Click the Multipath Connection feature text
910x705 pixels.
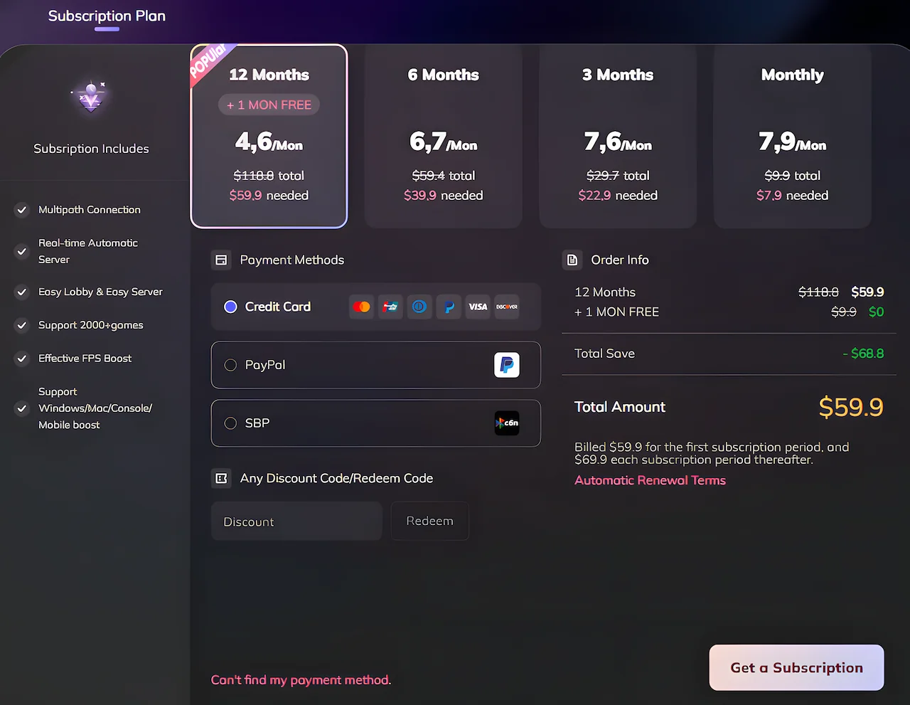90,210
